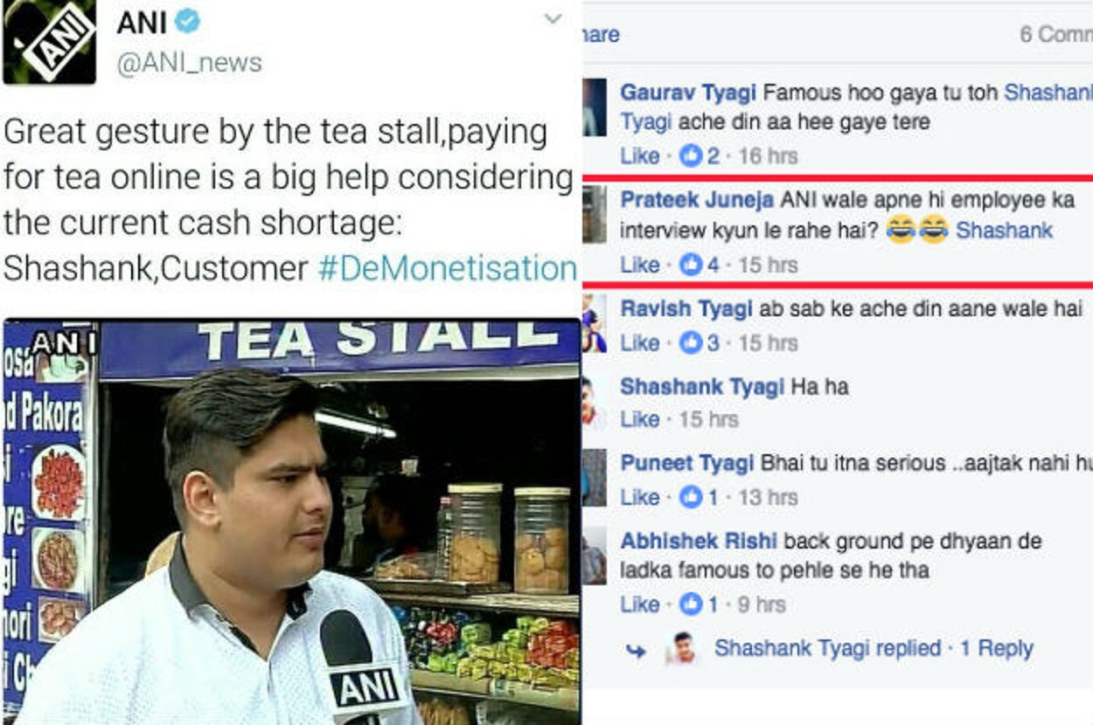Like Shashank Tyagi's "Ha ha" comment
Screen dimensions: 1093x725
(x=639, y=419)
